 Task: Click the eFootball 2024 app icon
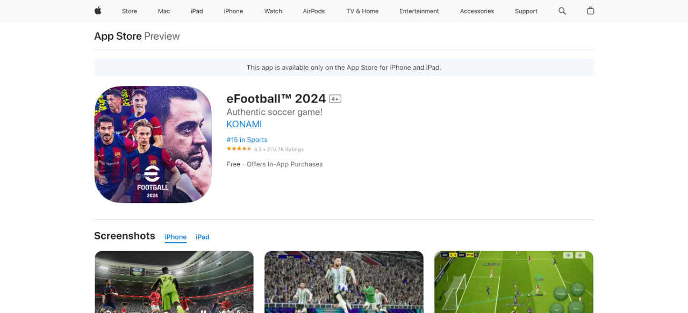coord(153,144)
